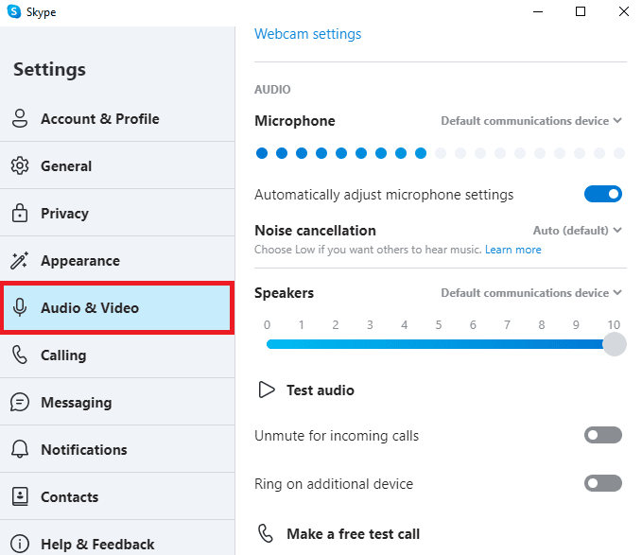
Task: Open Help & Feedback section
Action: tap(117, 540)
